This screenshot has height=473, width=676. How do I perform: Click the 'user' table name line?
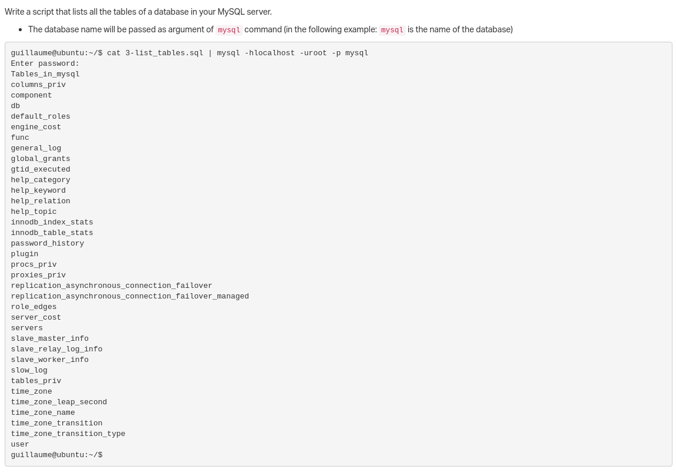coord(20,444)
